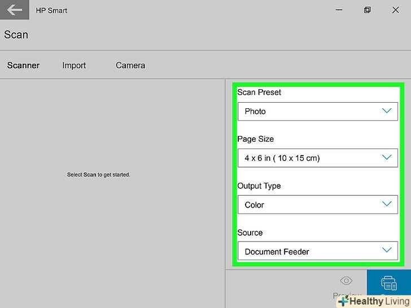Open the 4 x 6 in page size dropdown
411x308 pixels.
click(x=311, y=158)
